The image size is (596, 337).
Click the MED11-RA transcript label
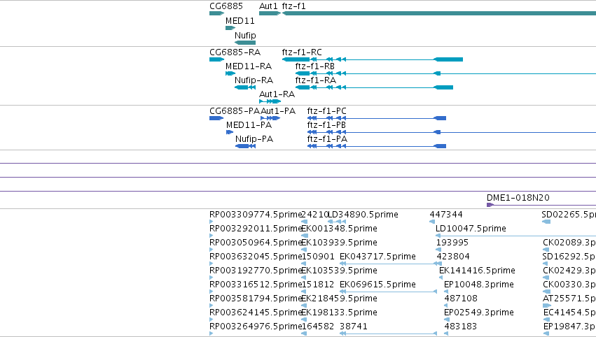tap(249, 66)
